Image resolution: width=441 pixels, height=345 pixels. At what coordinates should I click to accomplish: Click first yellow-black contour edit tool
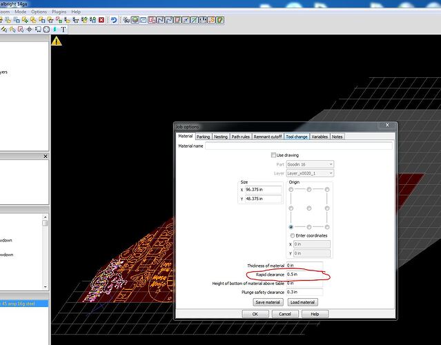coord(4,30)
